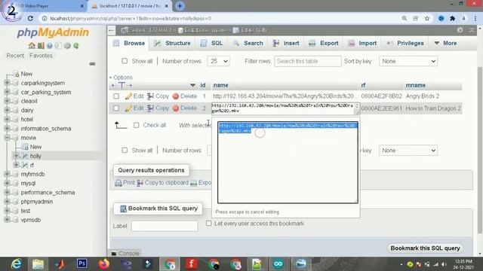Open Internet Explorer from taskbar
This screenshot has width=483, height=271.
[16, 264]
